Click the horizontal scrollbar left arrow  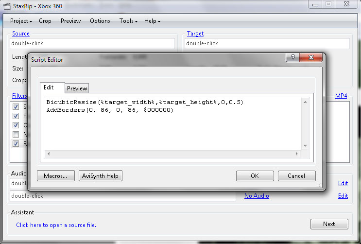(49, 154)
